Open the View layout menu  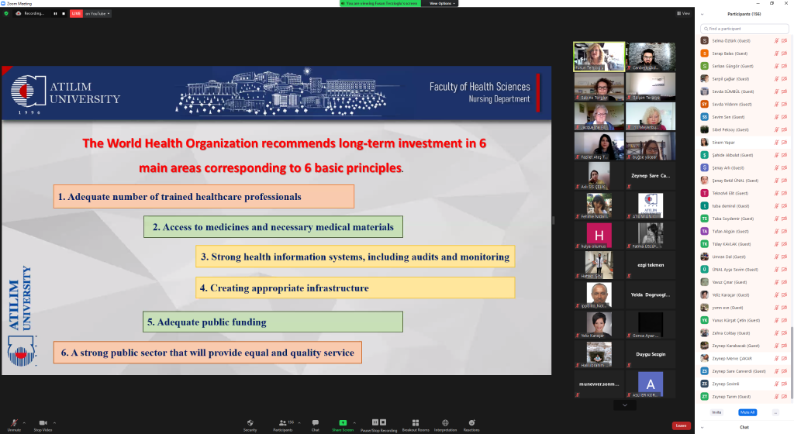point(683,13)
